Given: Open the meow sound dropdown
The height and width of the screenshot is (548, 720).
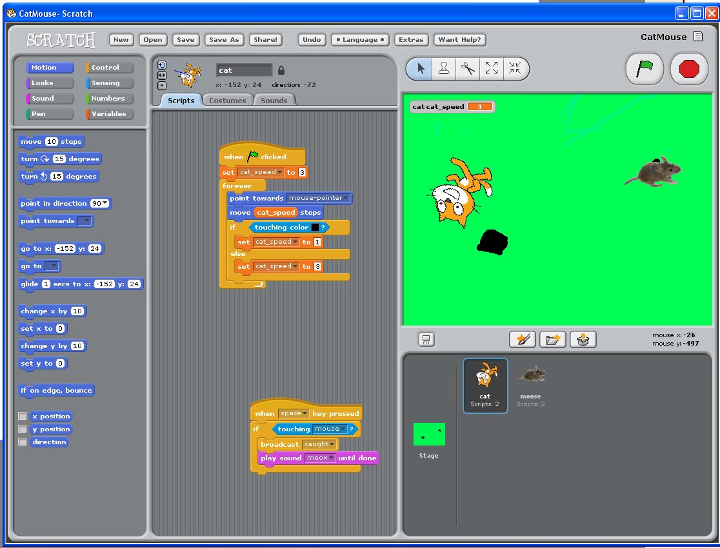Looking at the screenshot, I should [x=332, y=458].
